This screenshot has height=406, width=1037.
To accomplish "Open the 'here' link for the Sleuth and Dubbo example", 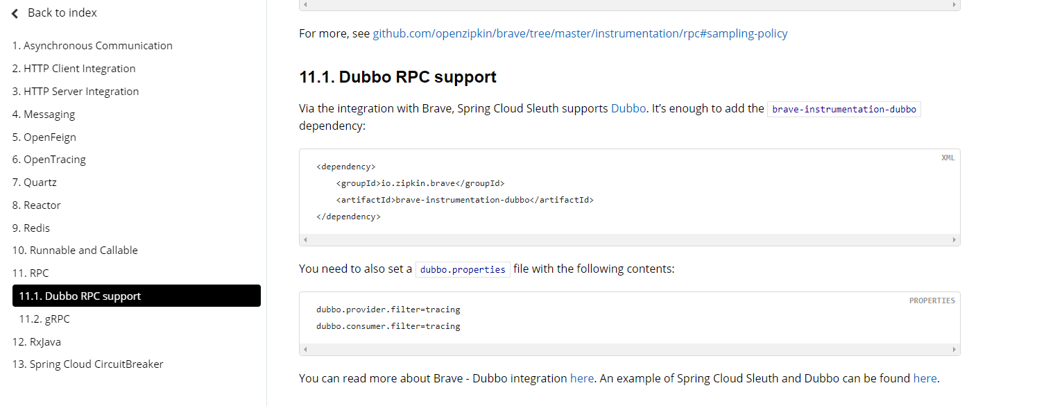I will click(925, 378).
